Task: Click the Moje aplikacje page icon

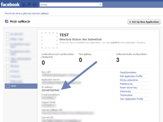Action: pyautogui.click(x=6, y=21)
